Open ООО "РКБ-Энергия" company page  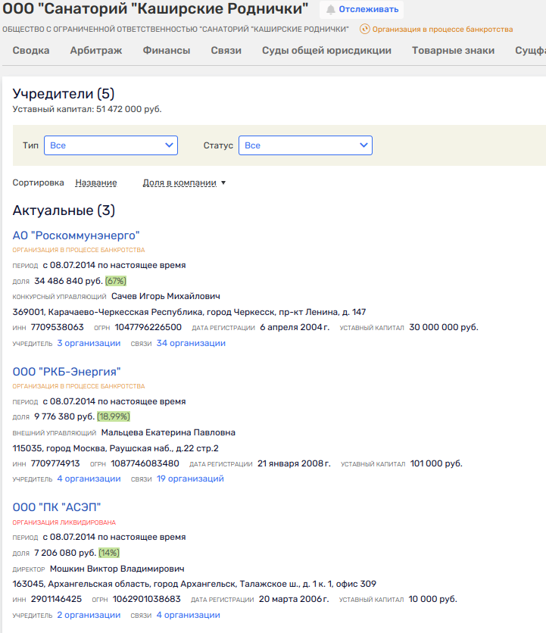pyautogui.click(x=67, y=372)
